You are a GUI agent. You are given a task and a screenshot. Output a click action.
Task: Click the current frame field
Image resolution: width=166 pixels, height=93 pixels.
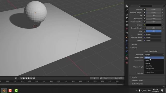pyautogui.click(x=94, y=78)
